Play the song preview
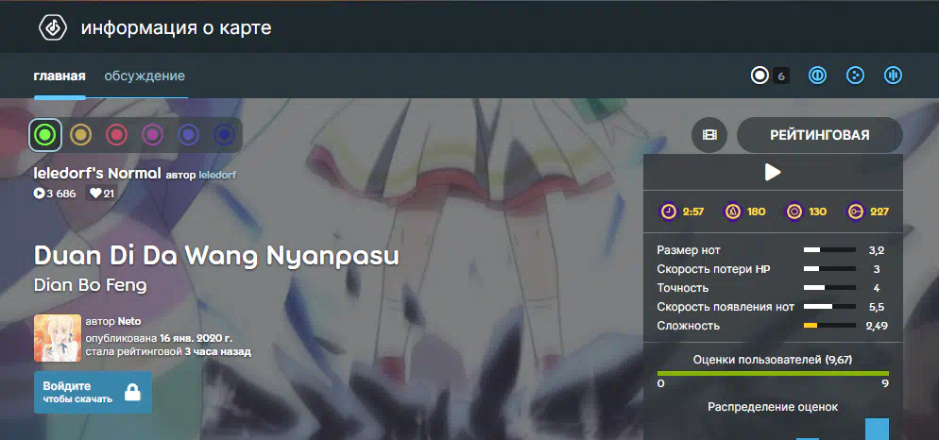Viewport: 939px width, 440px height. pyautogui.click(x=773, y=173)
